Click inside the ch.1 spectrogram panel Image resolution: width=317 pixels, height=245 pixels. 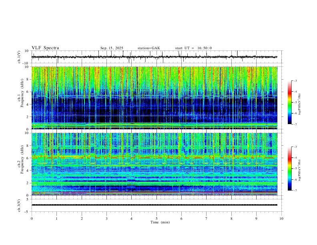154,98
